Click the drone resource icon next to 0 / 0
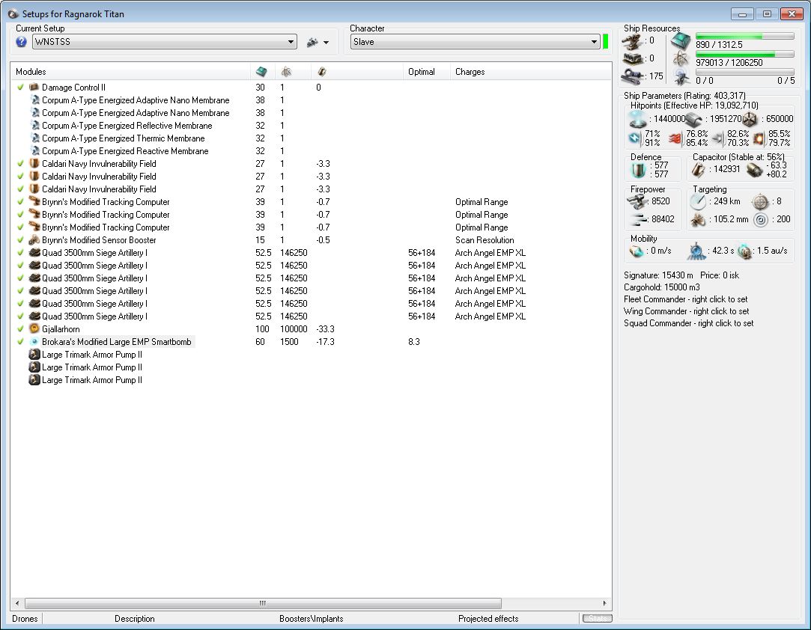Viewport: 811px width, 630px height. click(x=681, y=77)
